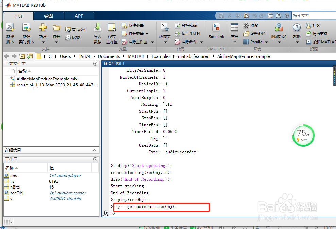The height and width of the screenshot is (229, 336).
Task: Click Users in the path bar
Action: coord(65,56)
